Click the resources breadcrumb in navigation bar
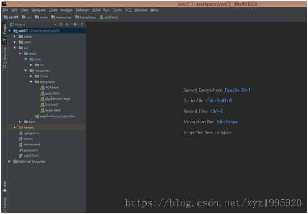The width and height of the screenshot is (308, 214). tap(61, 17)
